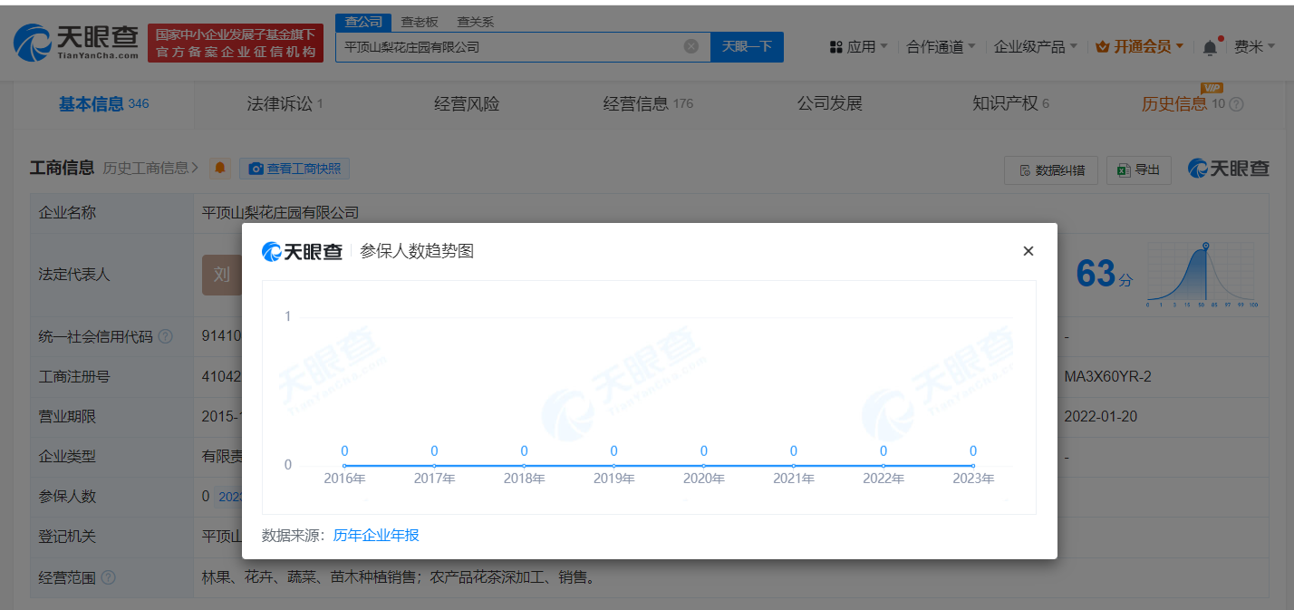1294x610 pixels.
Task: Click the help icon beside 统一社会信用代码
Action: point(164,335)
